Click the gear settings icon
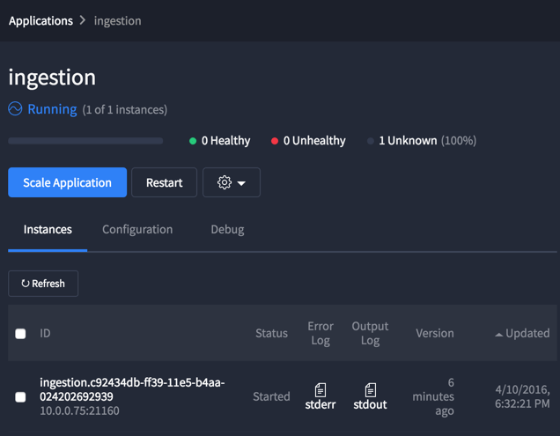Image resolution: width=560 pixels, height=436 pixels. click(224, 182)
